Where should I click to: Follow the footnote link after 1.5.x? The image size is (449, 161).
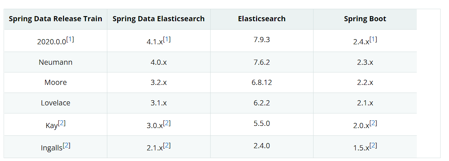coord(373,146)
